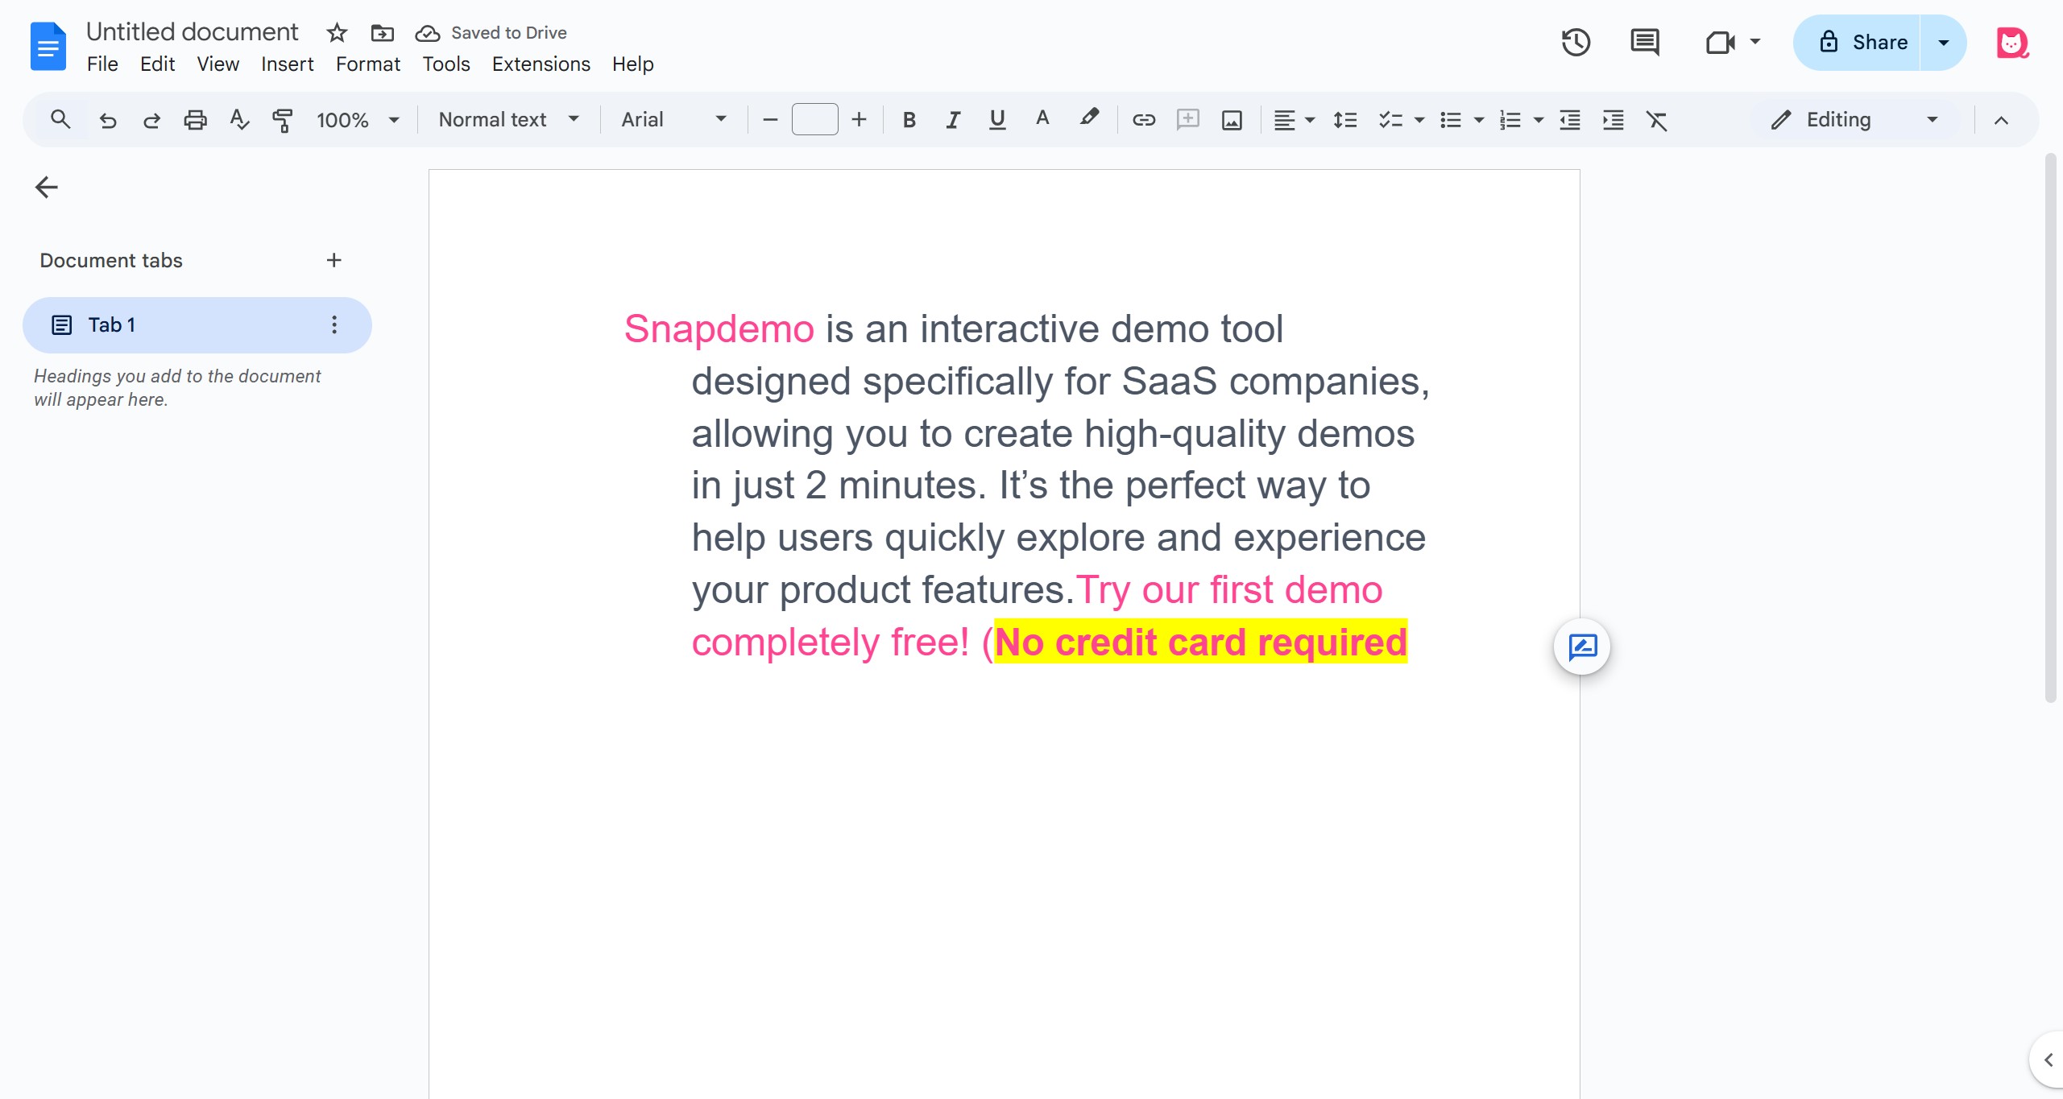
Task: Open alignment options dropdown
Action: (x=1294, y=120)
